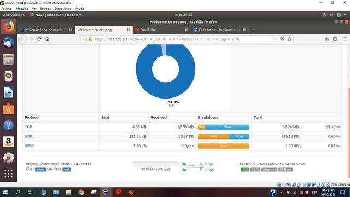This screenshot has height=197, width=350.
Task: Open Ubuntu Actividades overview
Action: [x=14, y=15]
